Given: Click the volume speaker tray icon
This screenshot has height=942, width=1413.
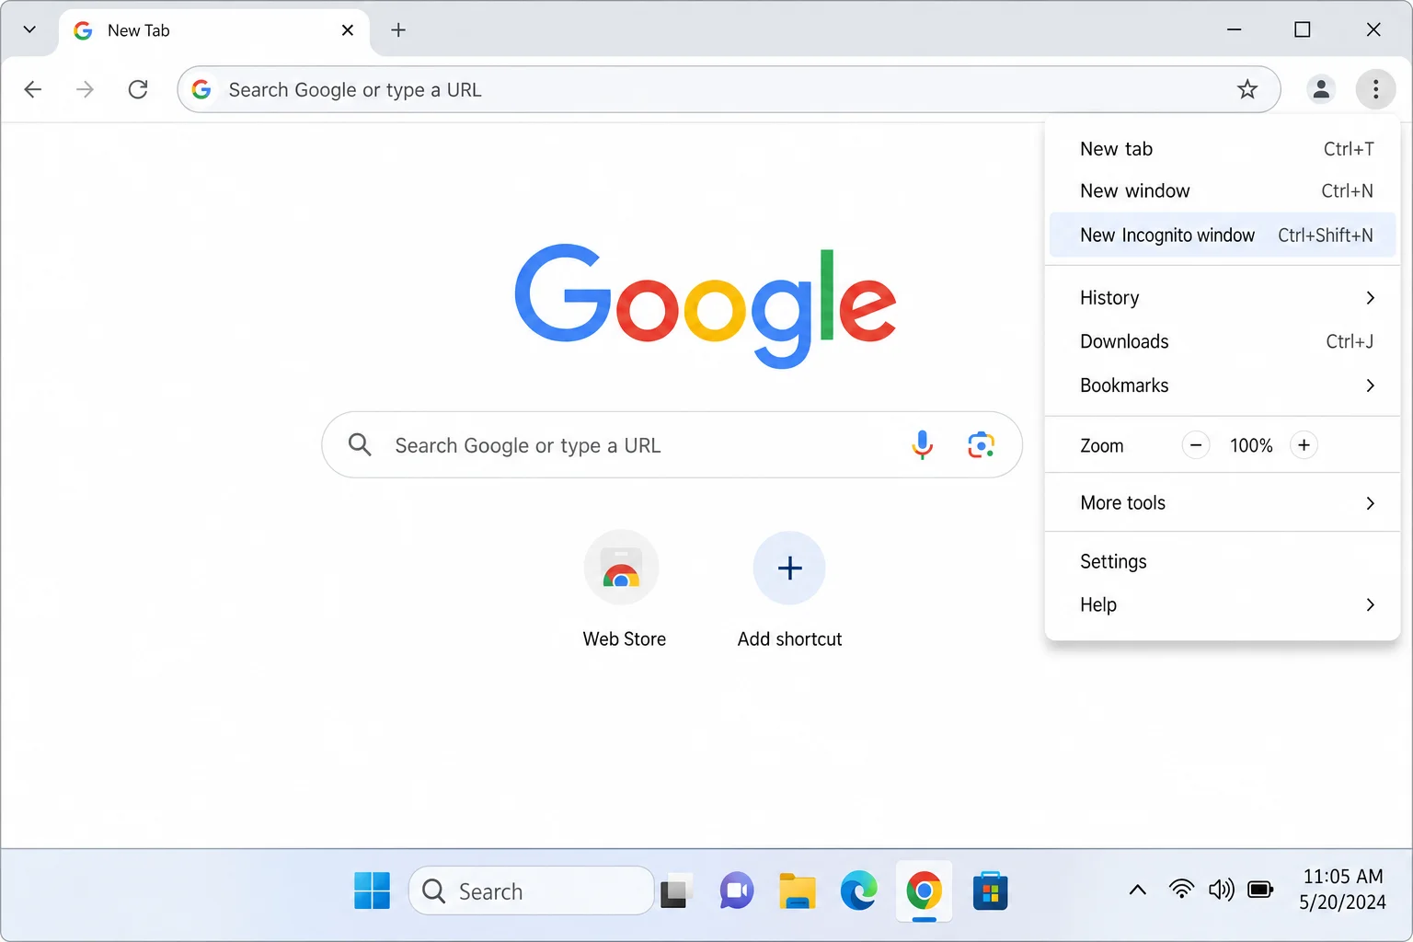Looking at the screenshot, I should [1222, 890].
